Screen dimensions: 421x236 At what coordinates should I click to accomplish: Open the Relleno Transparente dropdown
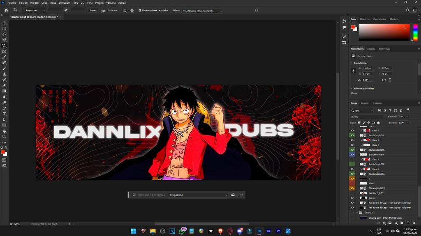[x=202, y=11]
